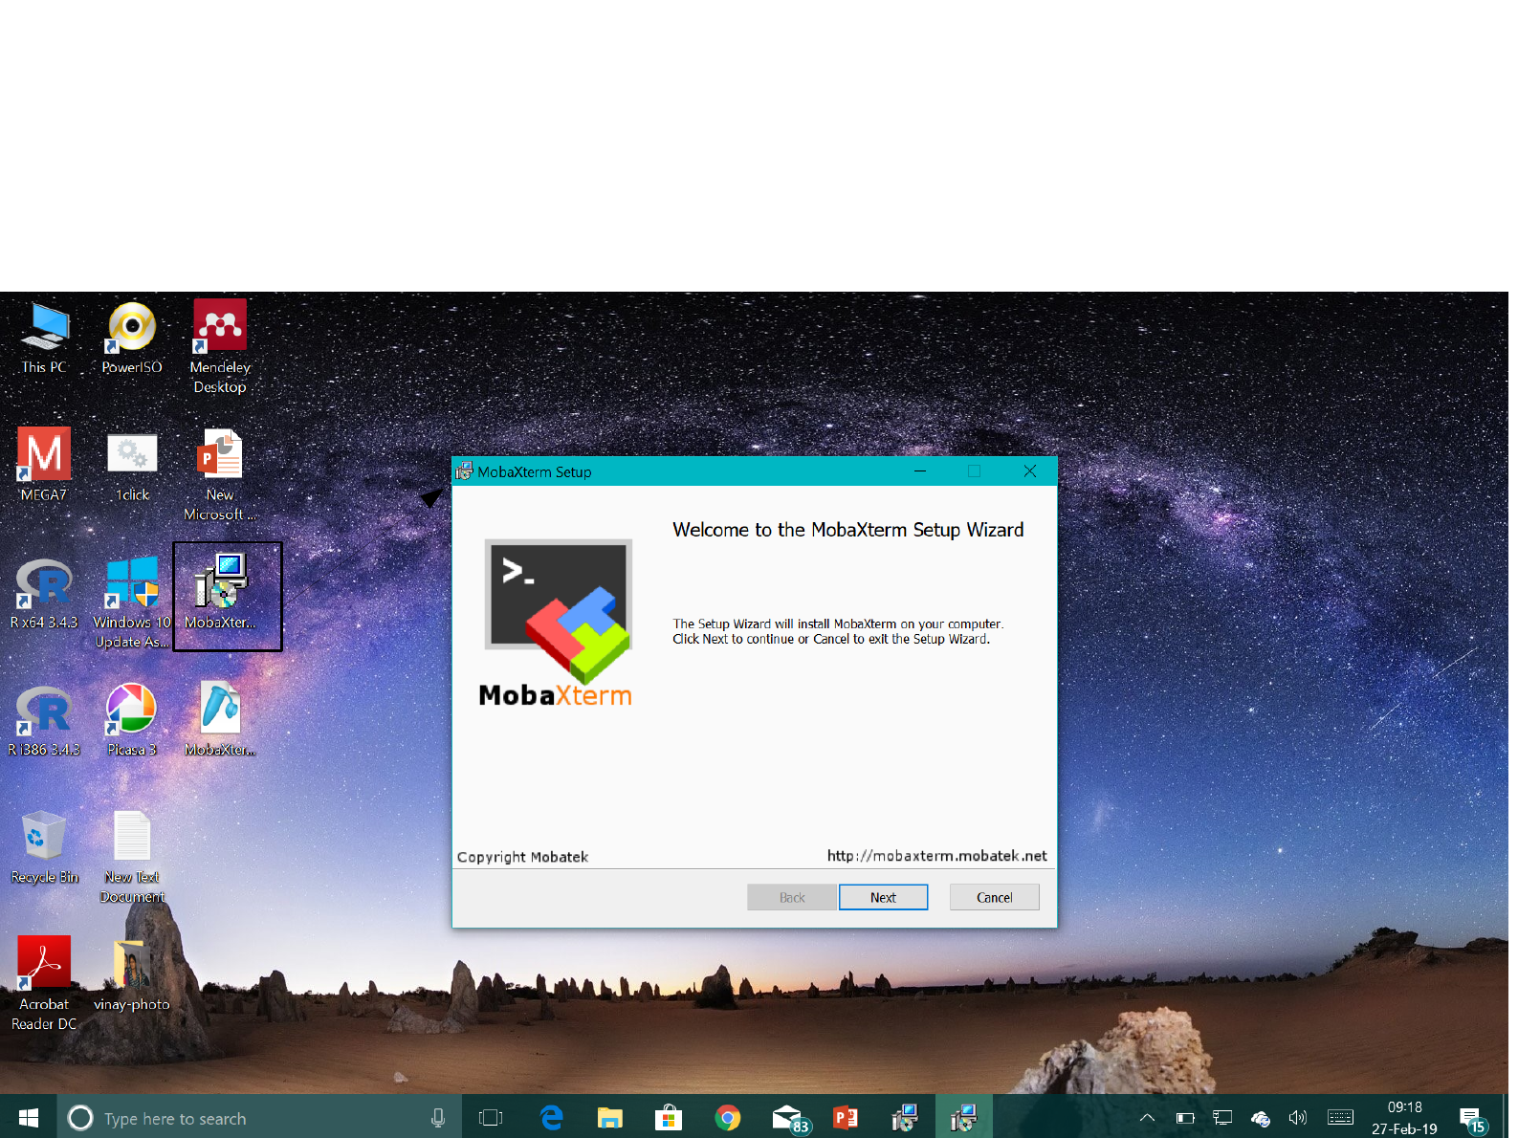1518x1138 pixels.
Task: Open PowerPoint from the taskbar
Action: click(846, 1118)
